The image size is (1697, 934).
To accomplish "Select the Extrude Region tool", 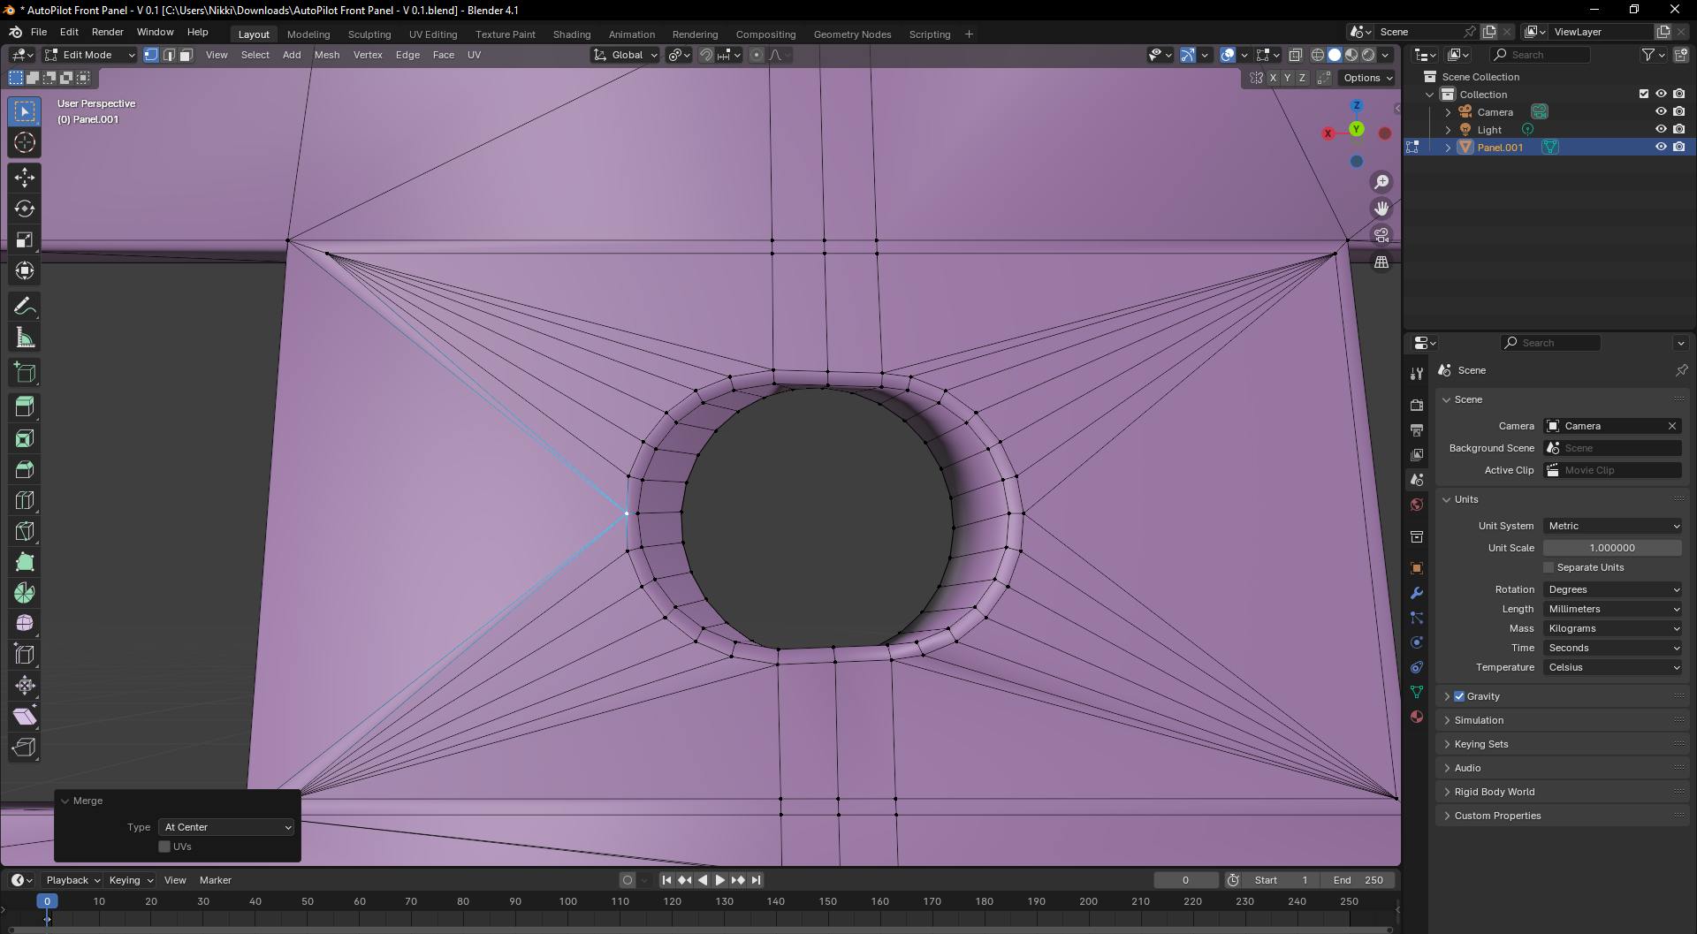I will pos(25,407).
